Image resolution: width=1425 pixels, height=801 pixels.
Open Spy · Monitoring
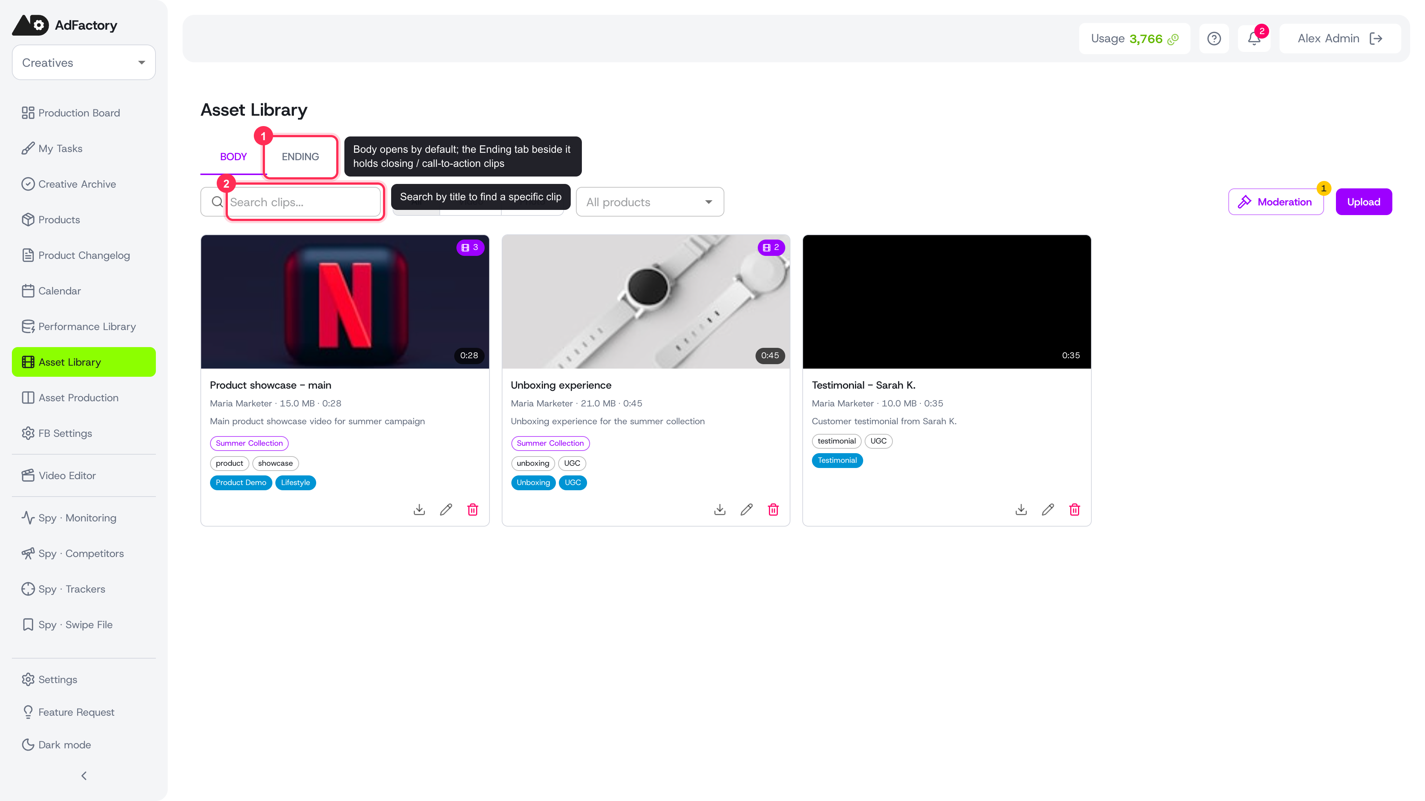tap(83, 518)
